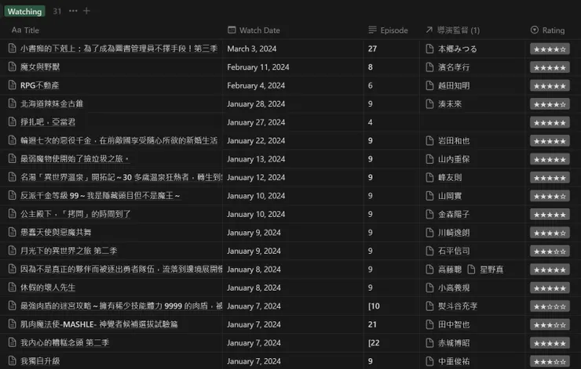The image size is (581, 369).
Task: Click episode cell 4 for 掙扎吧，亞當君
Action: (x=391, y=122)
